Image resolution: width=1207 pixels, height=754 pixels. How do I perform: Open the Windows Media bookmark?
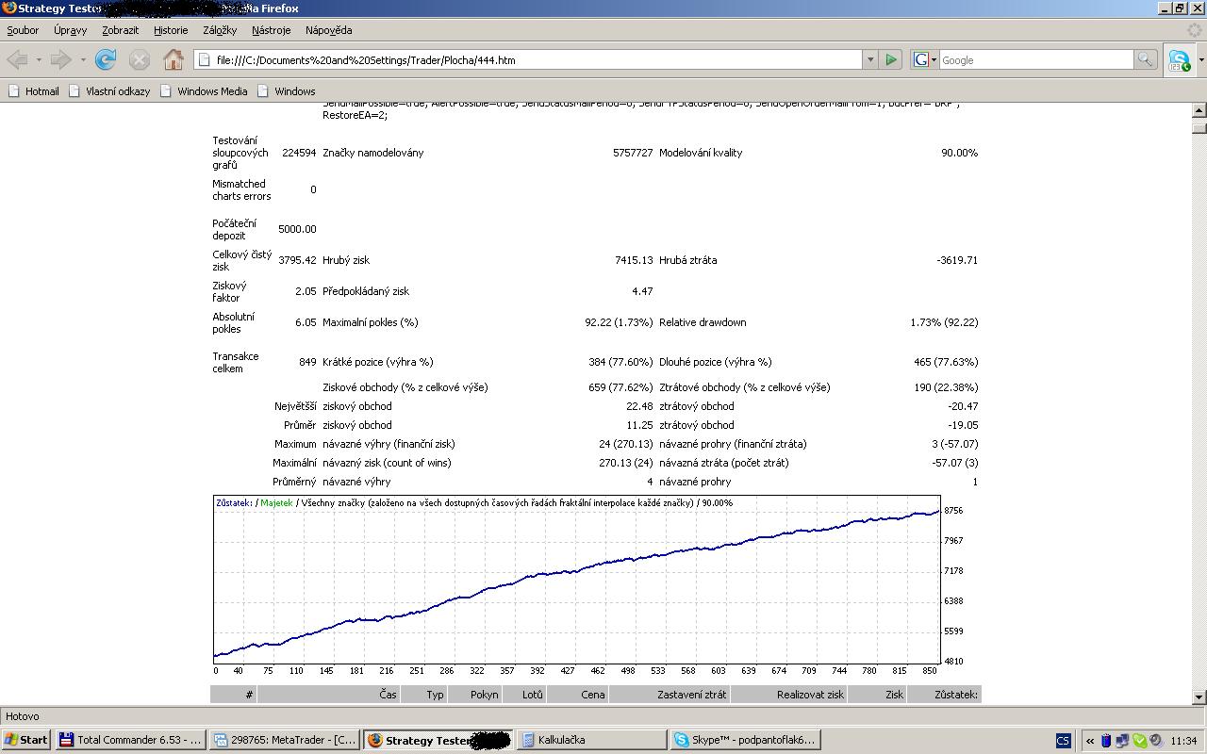coord(211,91)
